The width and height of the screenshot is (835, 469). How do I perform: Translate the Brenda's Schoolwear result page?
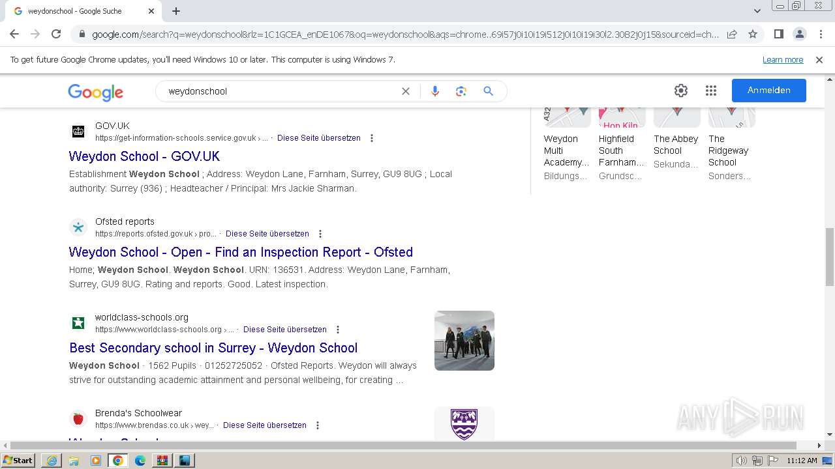264,425
